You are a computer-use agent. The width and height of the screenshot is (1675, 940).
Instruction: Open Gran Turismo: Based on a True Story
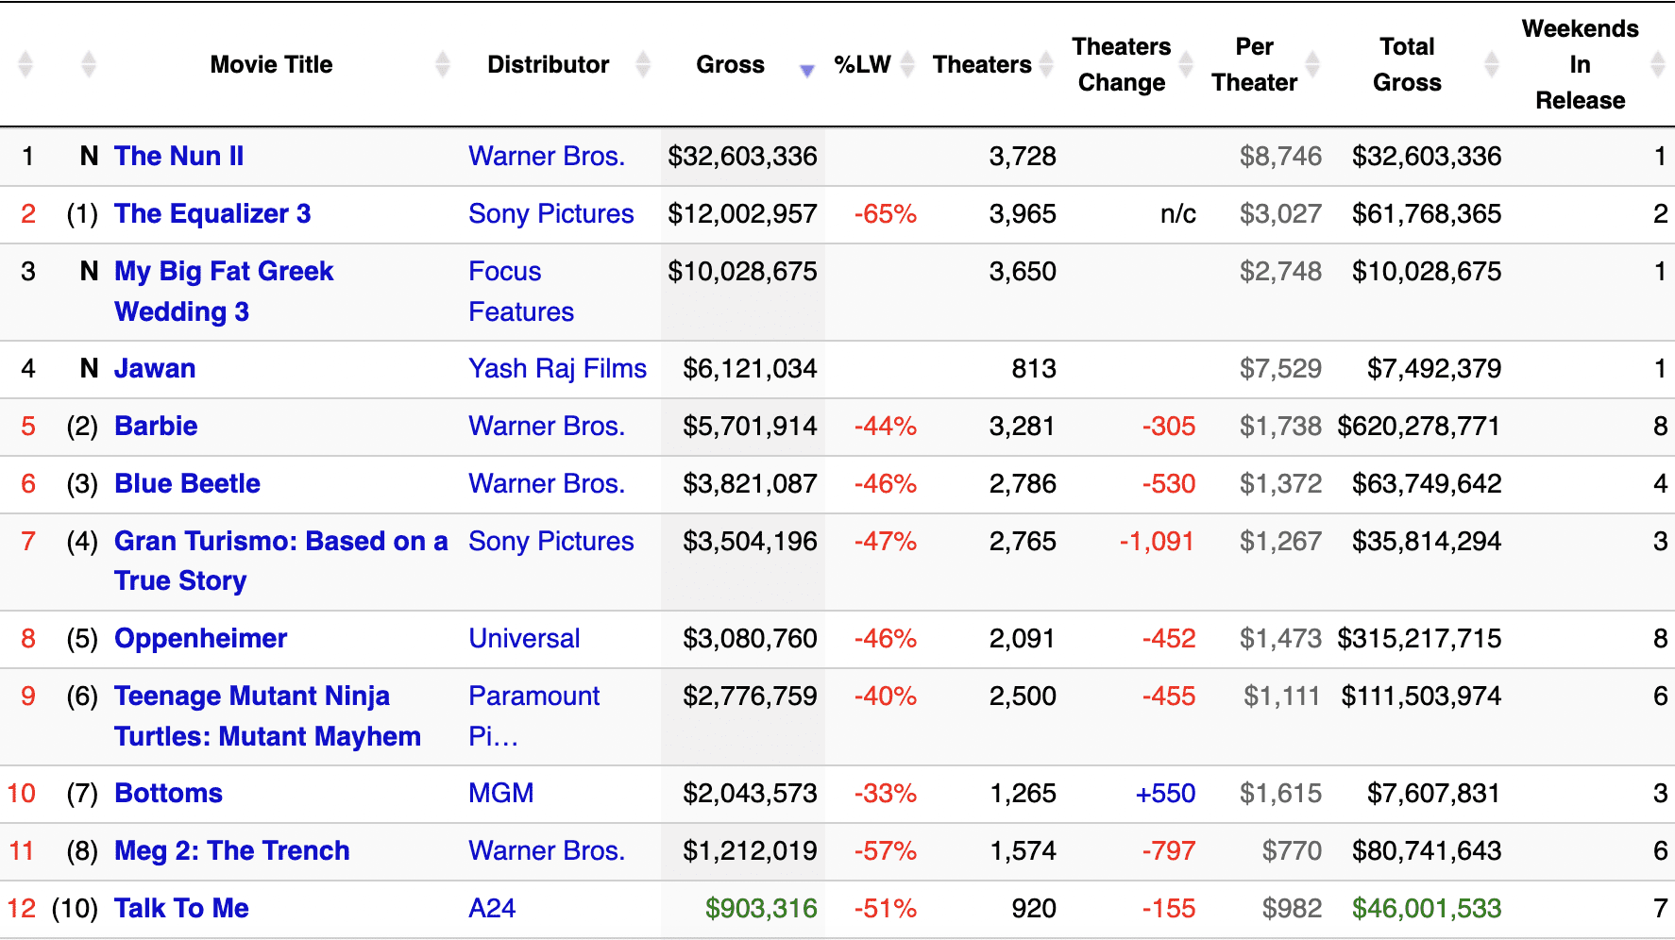click(280, 561)
